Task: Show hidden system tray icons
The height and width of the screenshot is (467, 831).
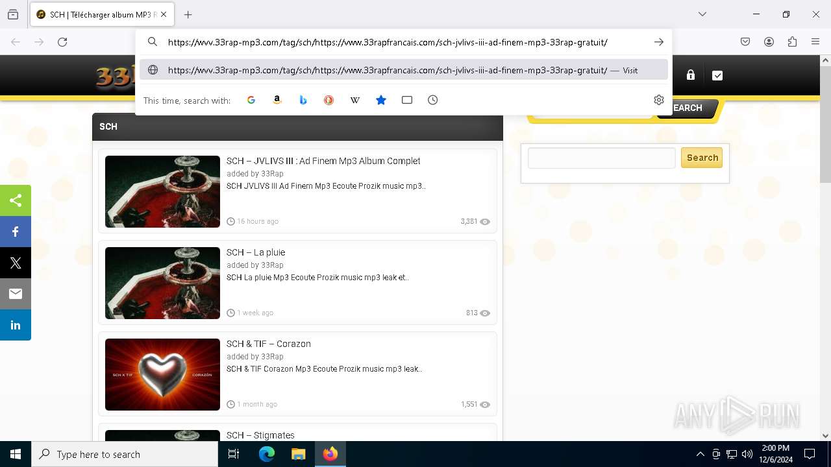Action: [x=700, y=454]
